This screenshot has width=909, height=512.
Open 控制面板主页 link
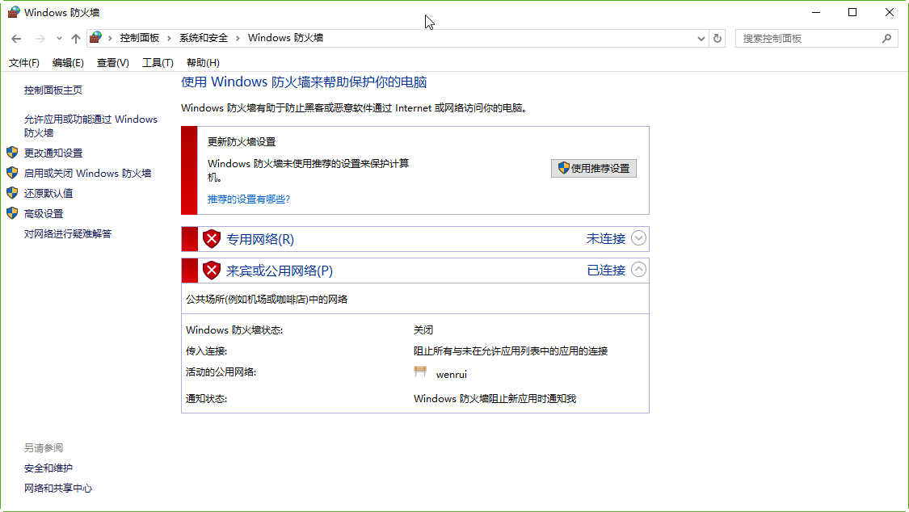tap(53, 90)
